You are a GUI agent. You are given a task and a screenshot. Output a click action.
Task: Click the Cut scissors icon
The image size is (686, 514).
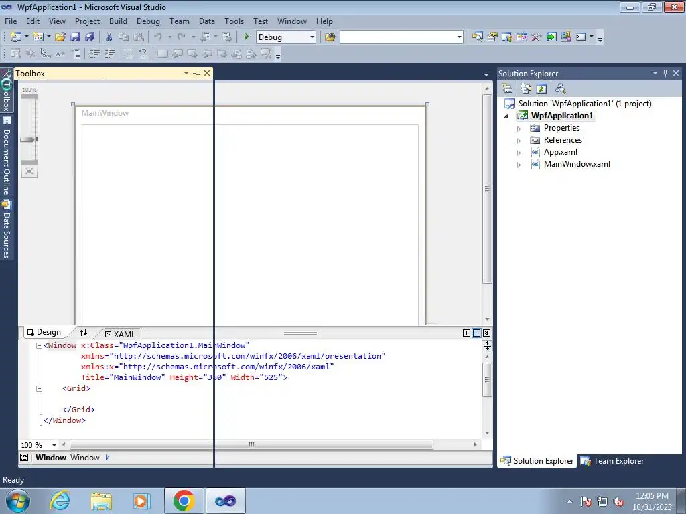[109, 37]
